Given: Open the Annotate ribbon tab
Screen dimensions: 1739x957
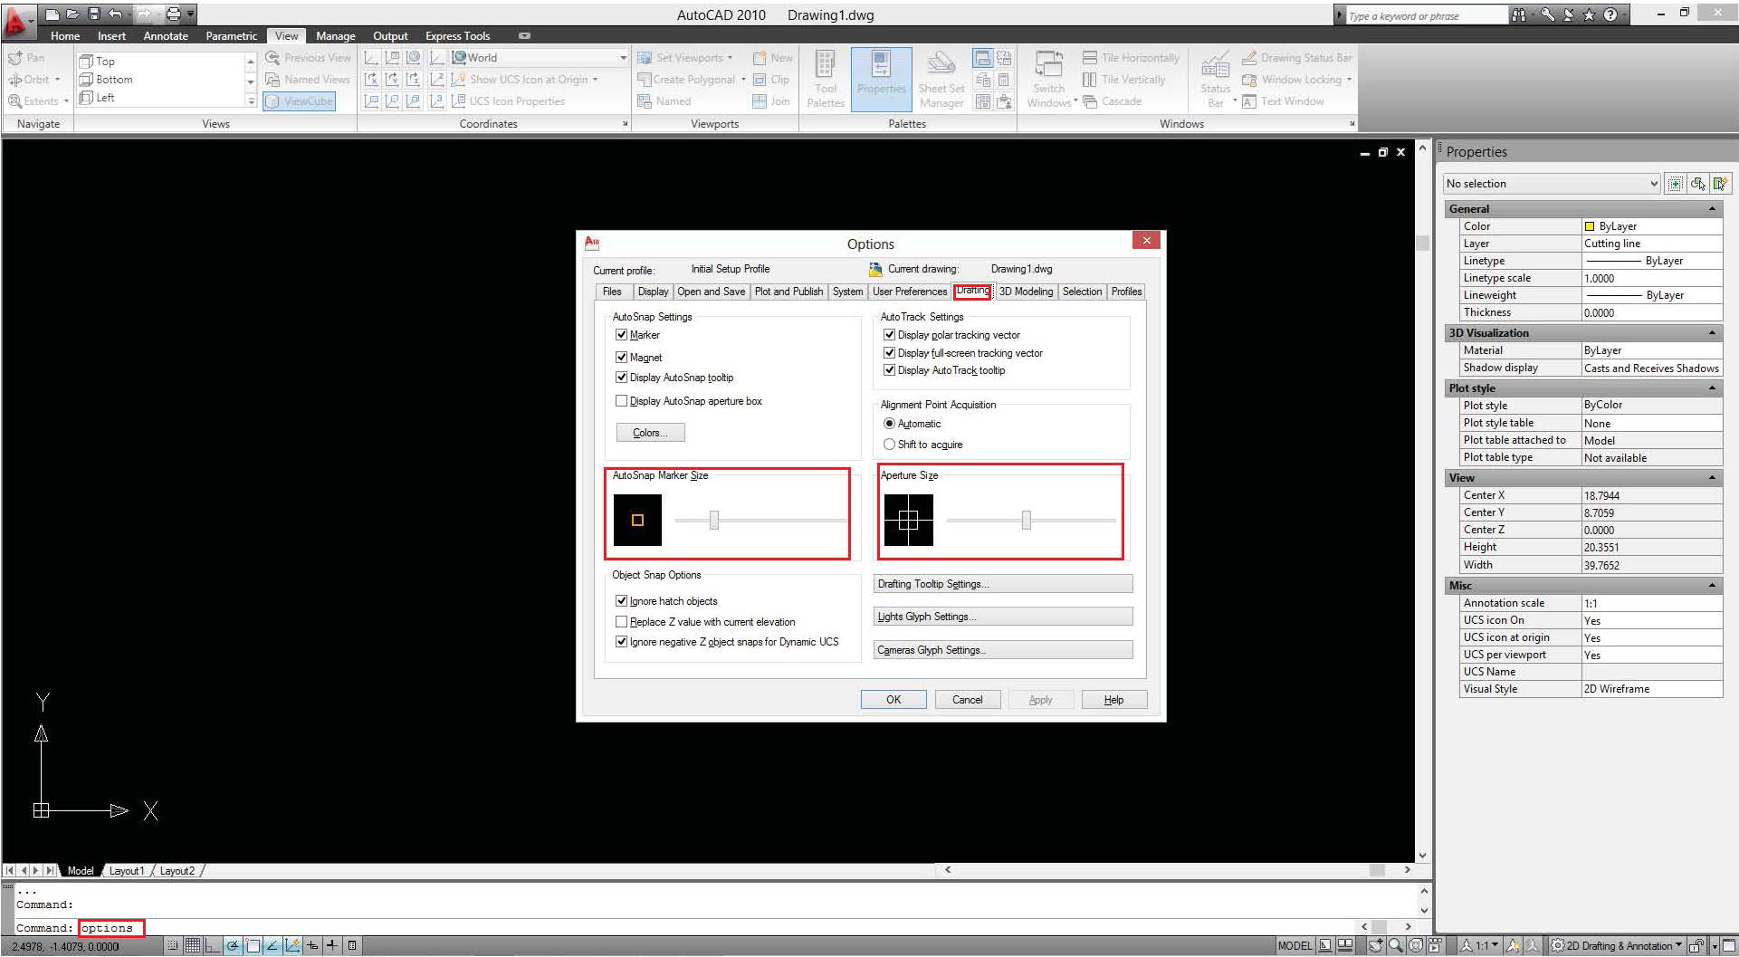Looking at the screenshot, I should (166, 36).
